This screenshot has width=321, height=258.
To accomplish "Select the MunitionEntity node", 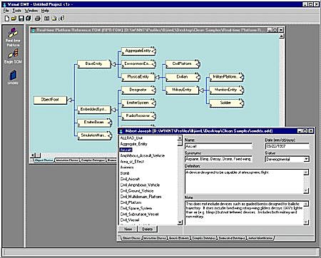I will (226, 90).
